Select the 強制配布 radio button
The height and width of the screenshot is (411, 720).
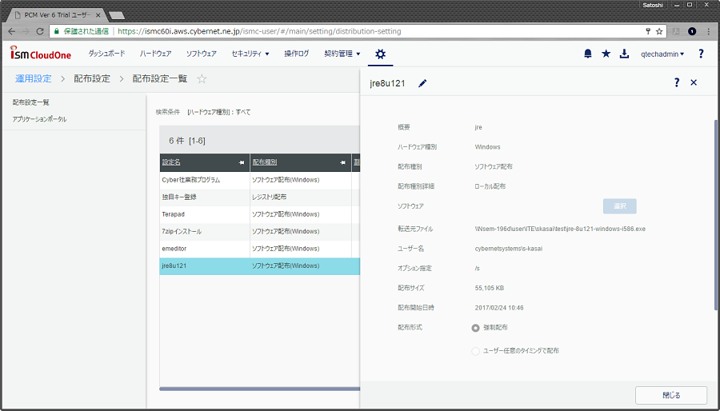(475, 328)
